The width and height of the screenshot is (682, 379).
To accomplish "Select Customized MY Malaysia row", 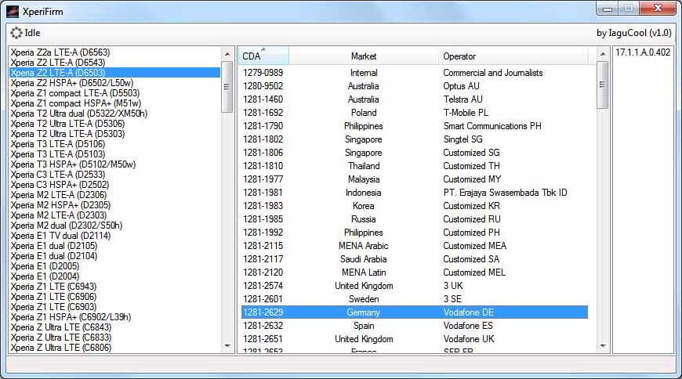I will pos(415,179).
